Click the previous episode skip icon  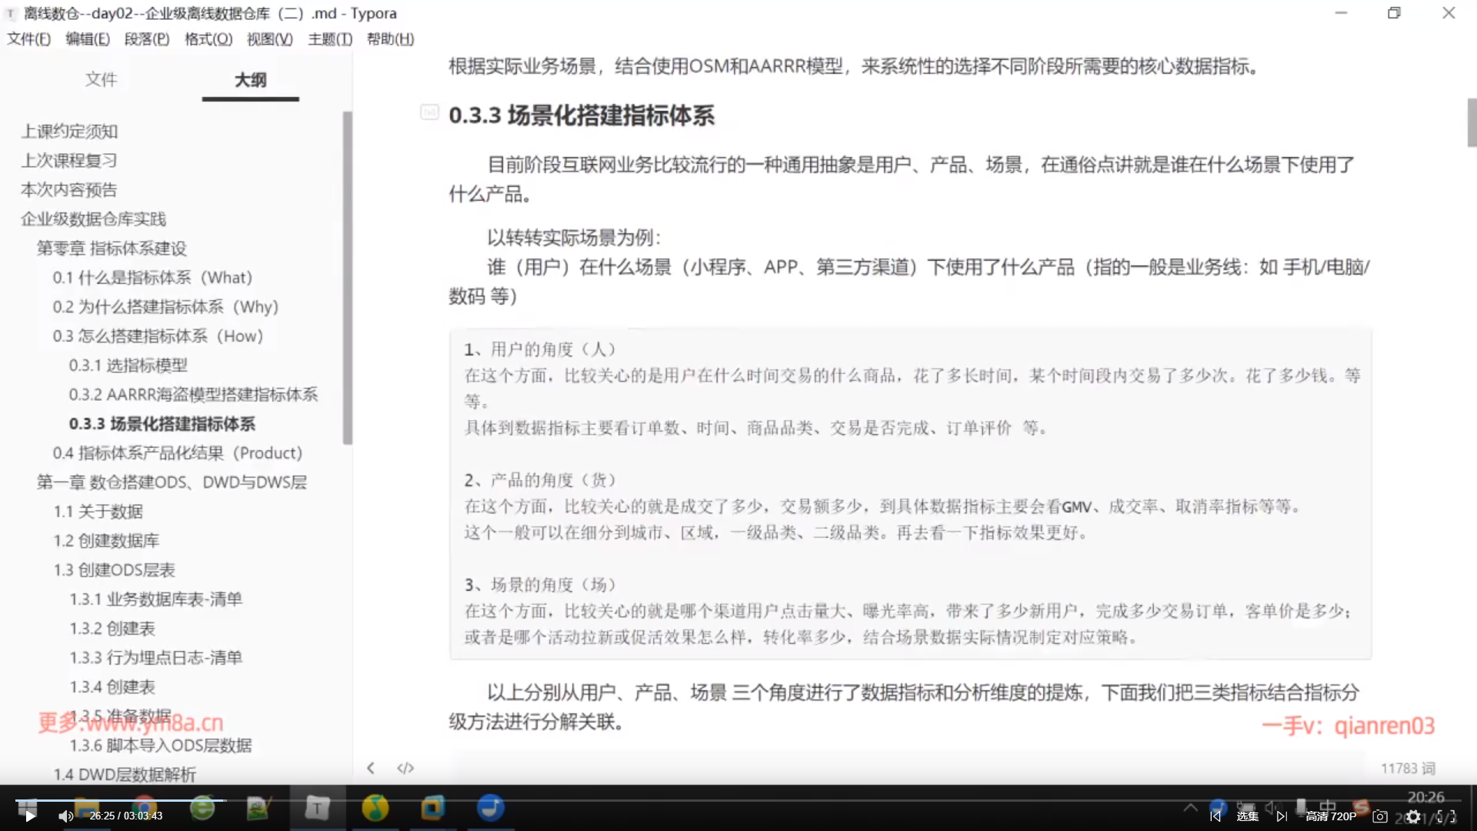[1215, 816]
